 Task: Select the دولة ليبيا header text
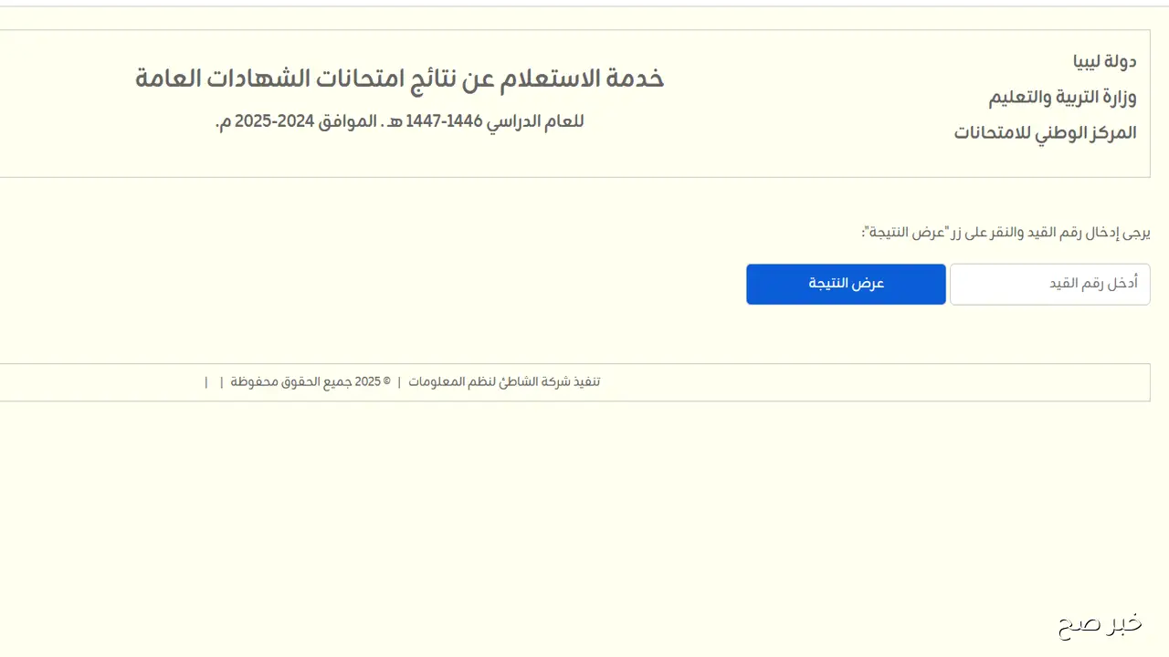pyautogui.click(x=1104, y=61)
